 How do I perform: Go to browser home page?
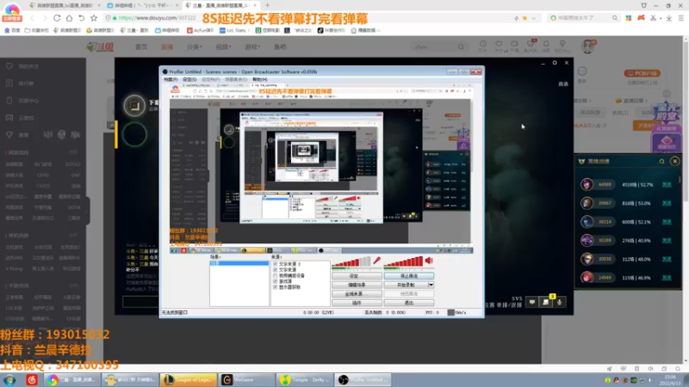[x=69, y=18]
